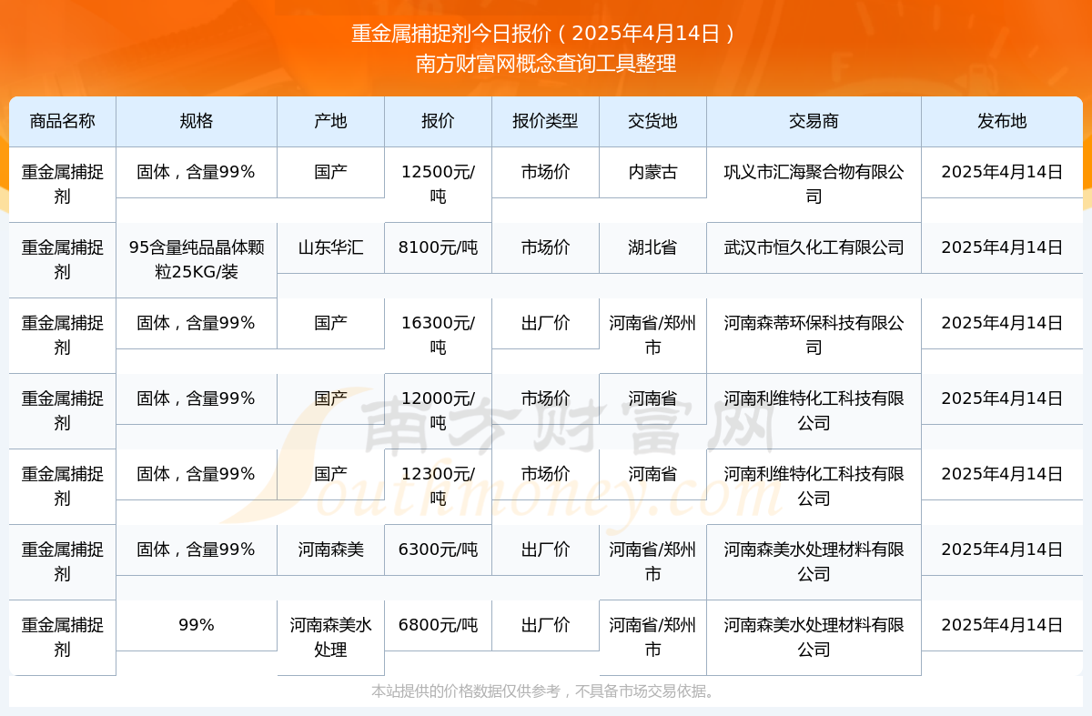Click the dealer 武汉市恒久化工有限公司
The width and height of the screenshot is (1092, 716).
[x=814, y=247]
